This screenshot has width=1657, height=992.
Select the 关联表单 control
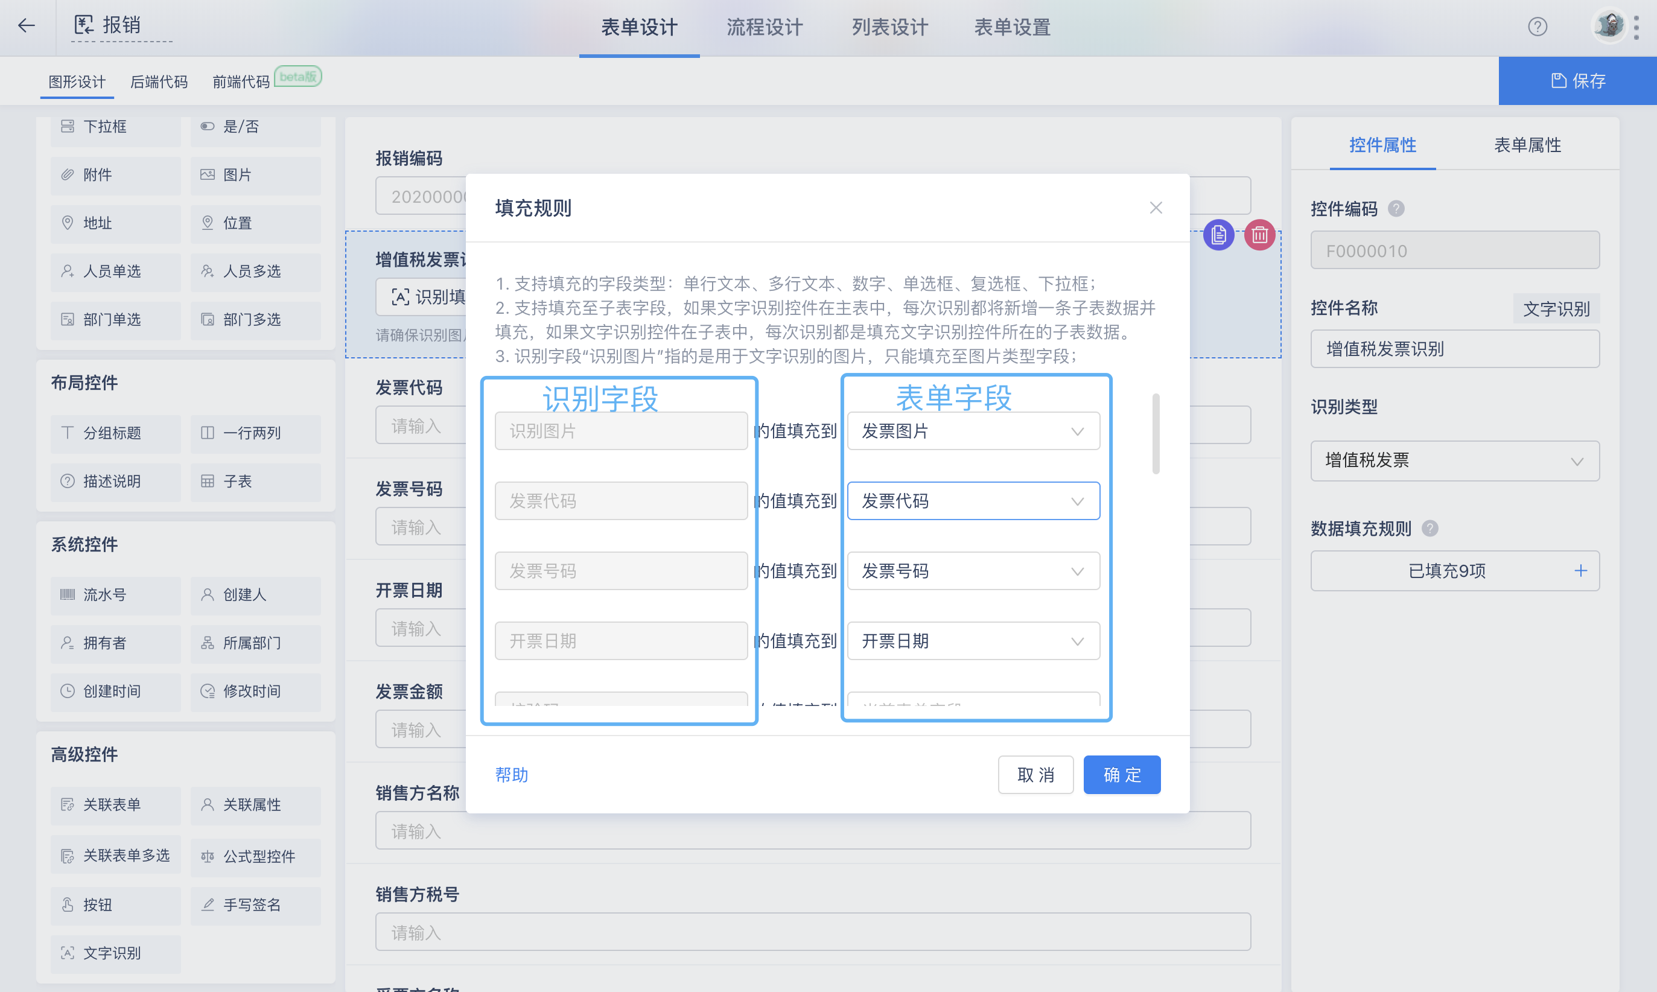pos(116,805)
